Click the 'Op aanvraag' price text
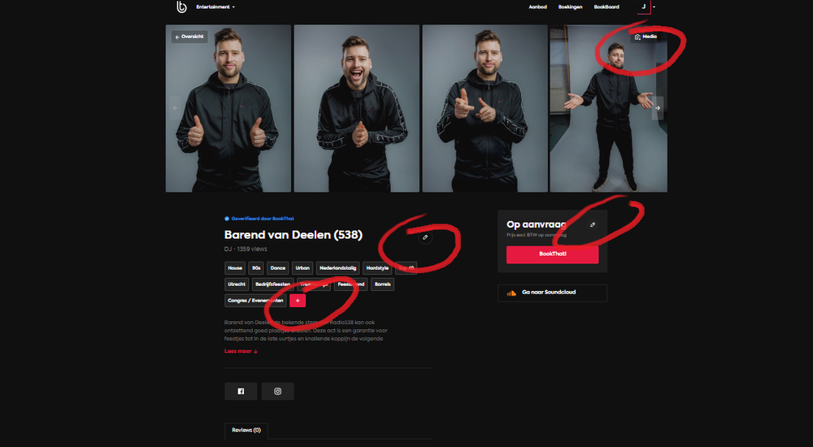 536,224
